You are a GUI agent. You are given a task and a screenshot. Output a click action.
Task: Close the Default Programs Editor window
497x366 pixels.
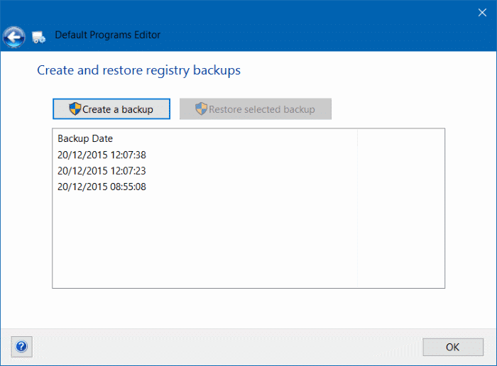(482, 13)
